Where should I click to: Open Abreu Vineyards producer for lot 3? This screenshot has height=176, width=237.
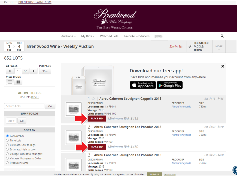pyautogui.click(x=181, y=163)
